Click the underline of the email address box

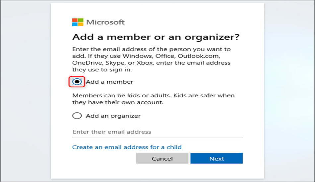point(157,138)
